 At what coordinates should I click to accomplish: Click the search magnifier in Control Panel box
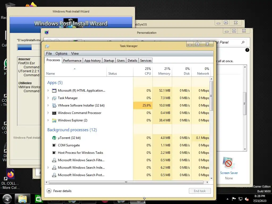(x=243, y=42)
